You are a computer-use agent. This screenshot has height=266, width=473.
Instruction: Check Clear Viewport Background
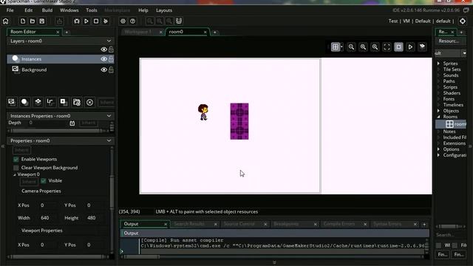coord(16,168)
